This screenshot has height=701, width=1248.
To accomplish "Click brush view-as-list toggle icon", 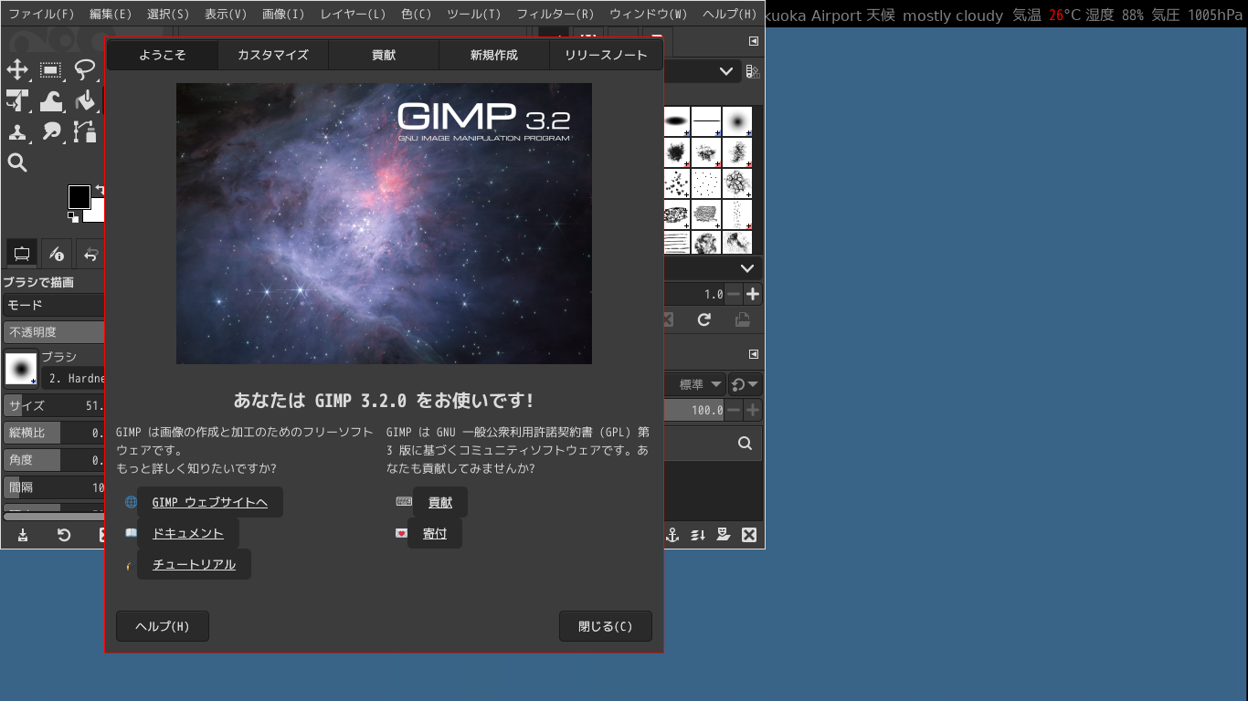I will tap(753, 71).
